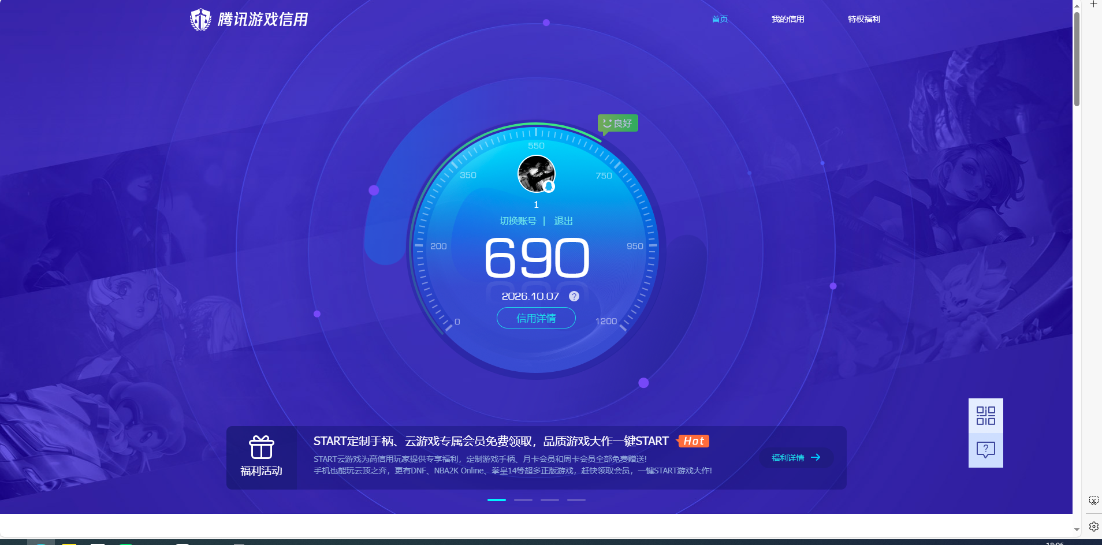Click the 200 gauge label

click(438, 247)
